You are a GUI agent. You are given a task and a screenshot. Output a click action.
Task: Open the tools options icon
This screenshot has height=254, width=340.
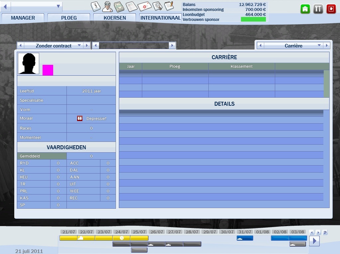(x=318, y=9)
